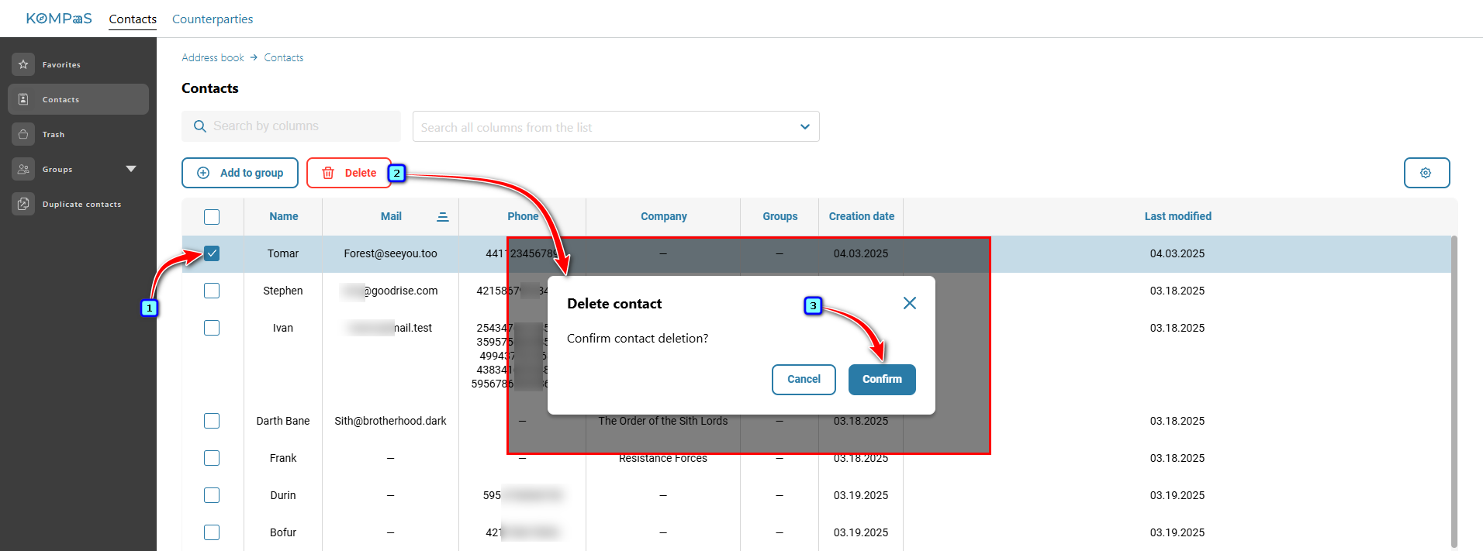This screenshot has width=1483, height=551.
Task: Open Favorites in the sidebar
Action: [61, 65]
